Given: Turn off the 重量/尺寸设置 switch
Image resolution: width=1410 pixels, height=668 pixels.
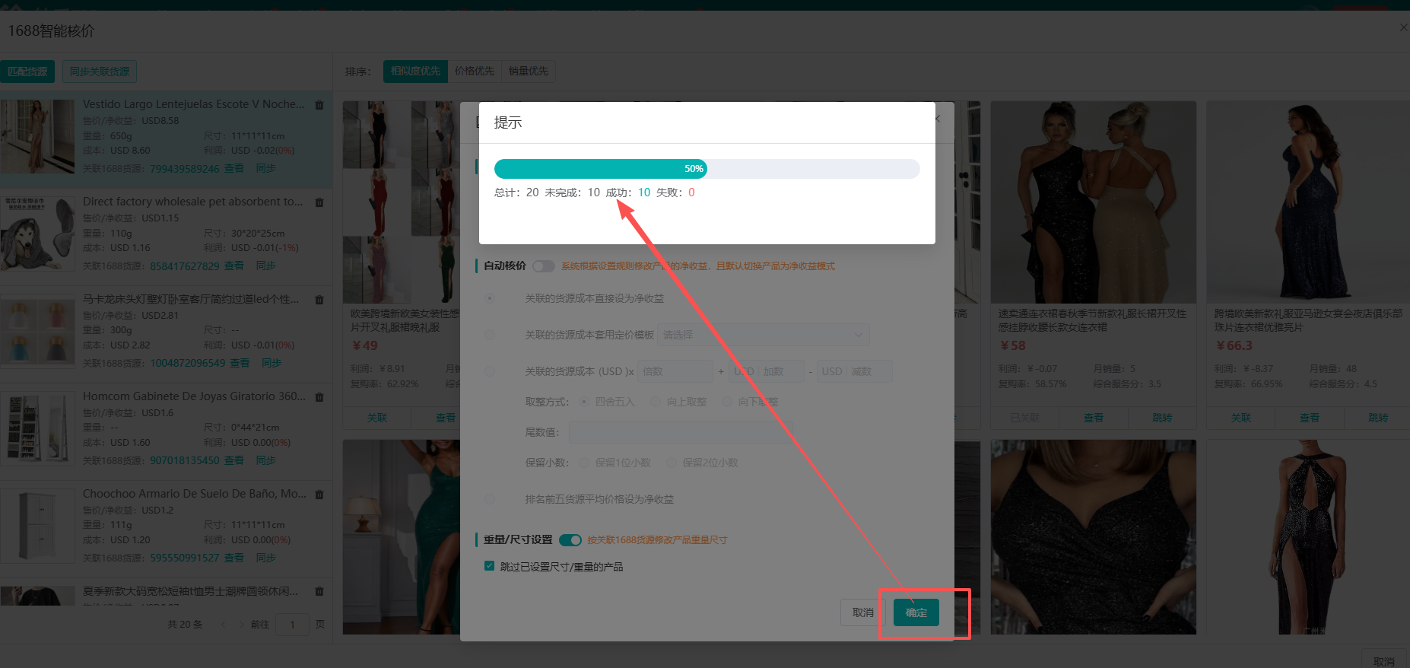Looking at the screenshot, I should pyautogui.click(x=570, y=540).
